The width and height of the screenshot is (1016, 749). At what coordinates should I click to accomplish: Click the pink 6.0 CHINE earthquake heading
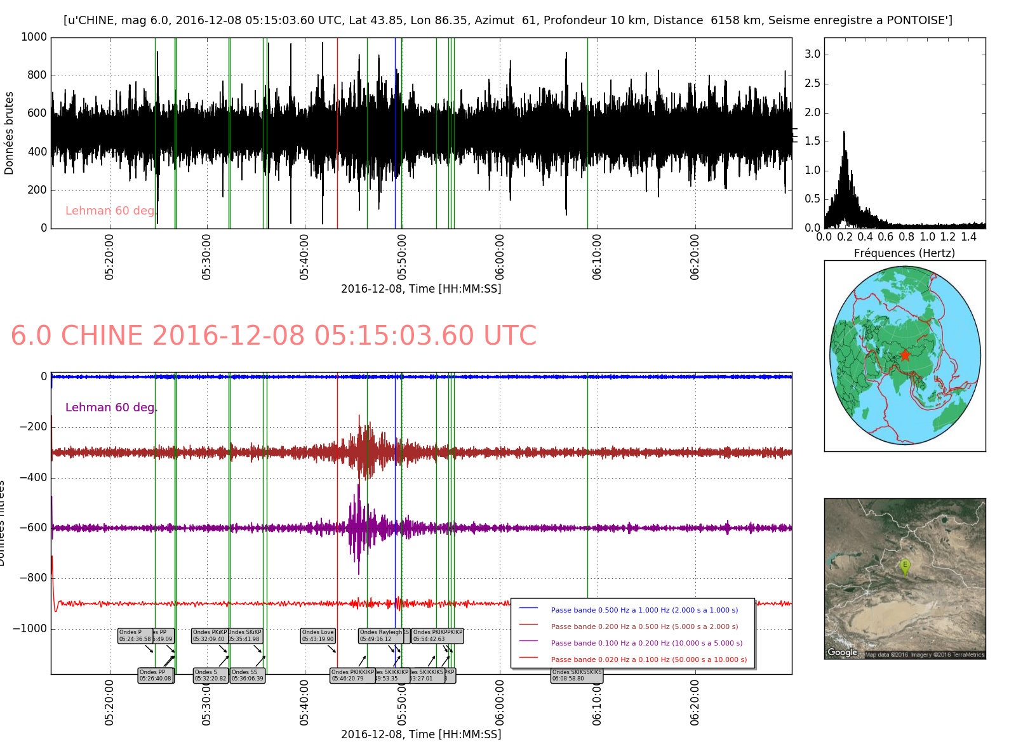point(274,336)
